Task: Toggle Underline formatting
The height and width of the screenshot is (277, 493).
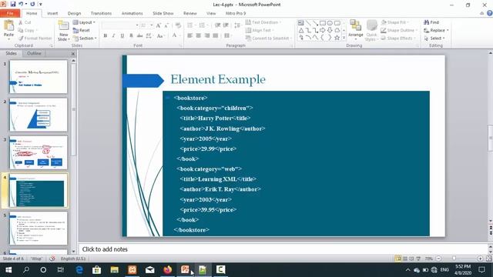Action: (122, 35)
